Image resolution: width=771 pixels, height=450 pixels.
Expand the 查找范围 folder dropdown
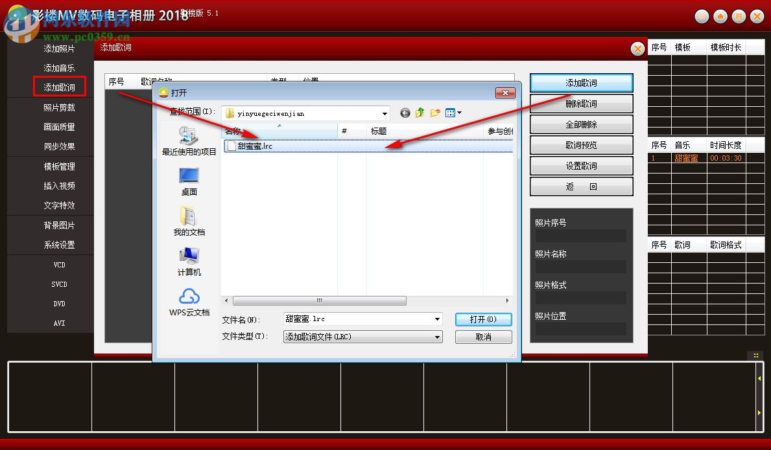tap(385, 113)
